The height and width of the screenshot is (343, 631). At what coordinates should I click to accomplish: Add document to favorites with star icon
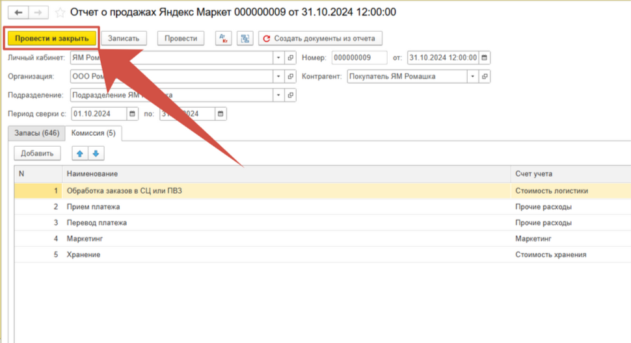pos(60,12)
